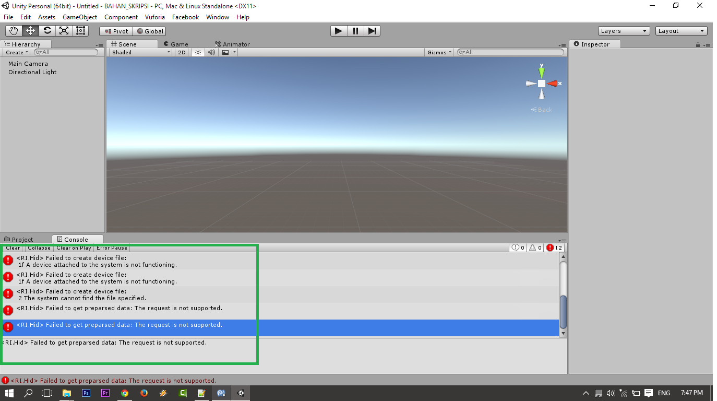This screenshot has height=401, width=717.
Task: Open the Hierarchy Create dropdown
Action: [17, 52]
